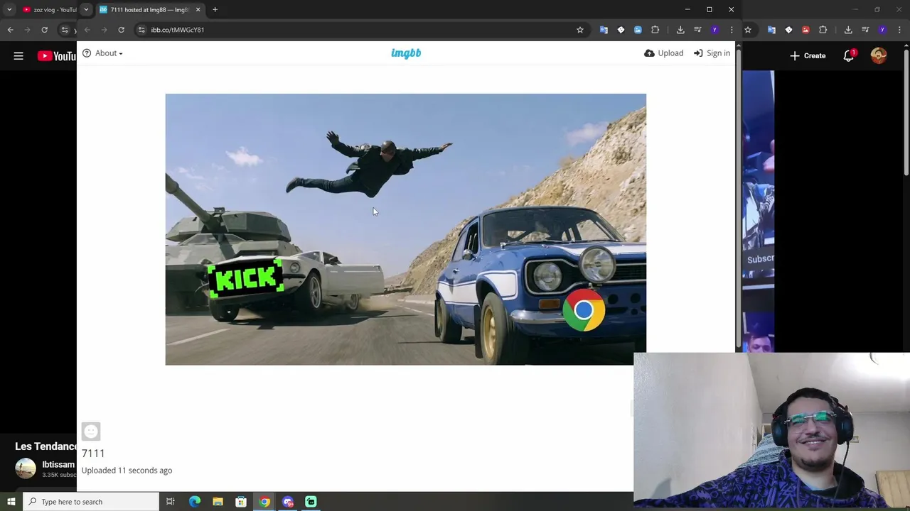Screen dimensions: 910x511
Task: Open tab search dropdown in YouTube window
Action: coord(9,10)
